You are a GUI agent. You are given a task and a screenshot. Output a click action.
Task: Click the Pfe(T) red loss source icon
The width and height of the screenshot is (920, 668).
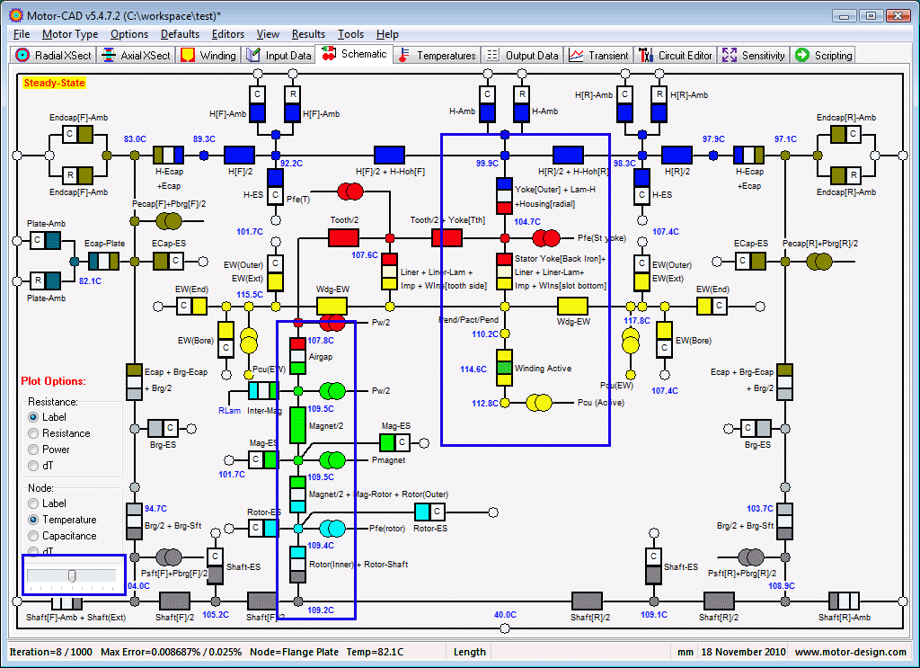350,191
